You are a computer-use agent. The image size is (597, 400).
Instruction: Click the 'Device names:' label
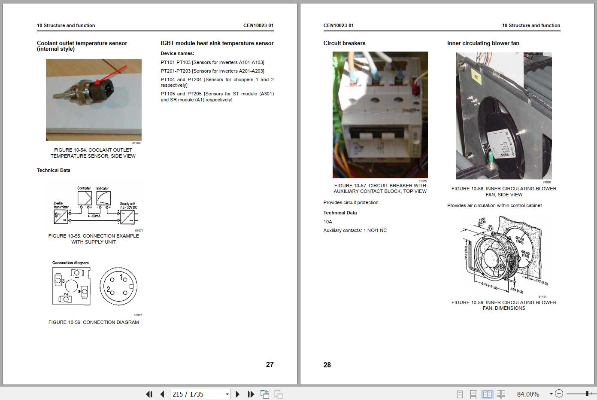tap(177, 53)
